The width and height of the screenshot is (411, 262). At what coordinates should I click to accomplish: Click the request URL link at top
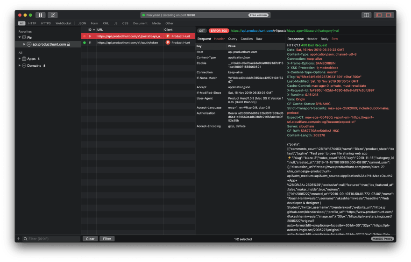point(285,31)
